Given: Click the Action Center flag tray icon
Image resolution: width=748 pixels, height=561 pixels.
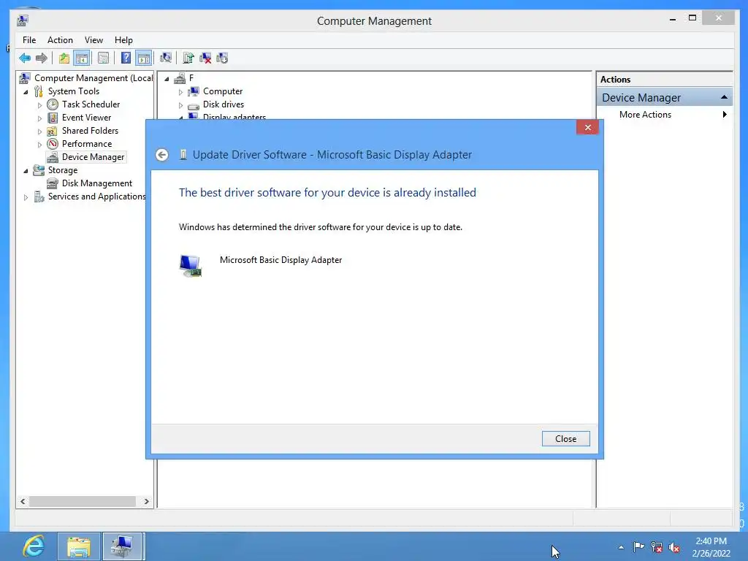Looking at the screenshot, I should pyautogui.click(x=638, y=547).
